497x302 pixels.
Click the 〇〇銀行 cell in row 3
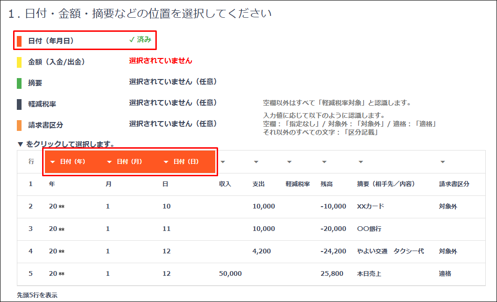click(x=369, y=229)
